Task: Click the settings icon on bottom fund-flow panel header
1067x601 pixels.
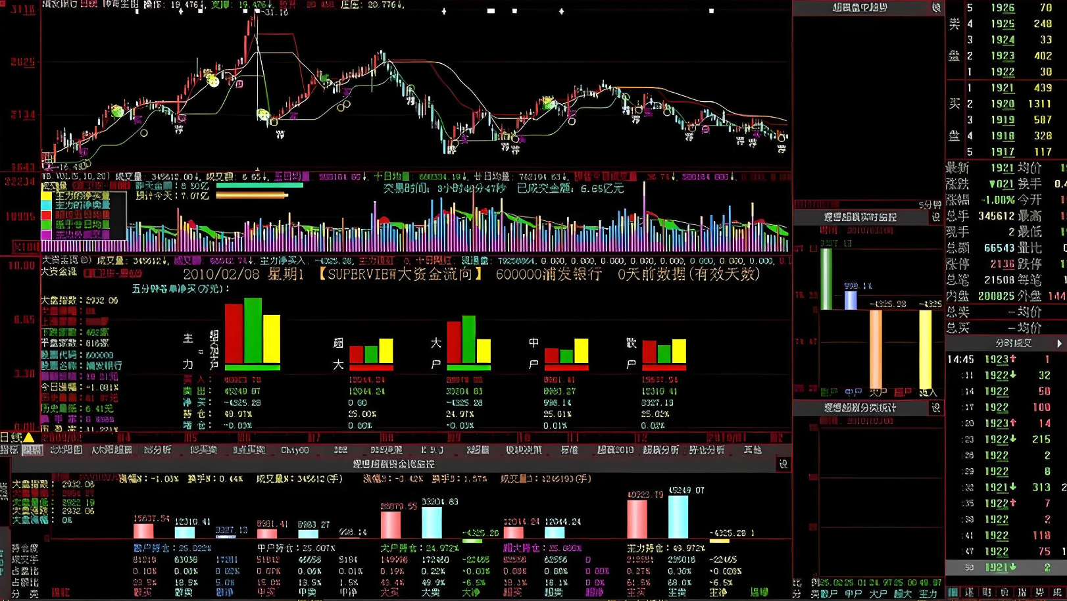Action: pos(783,464)
